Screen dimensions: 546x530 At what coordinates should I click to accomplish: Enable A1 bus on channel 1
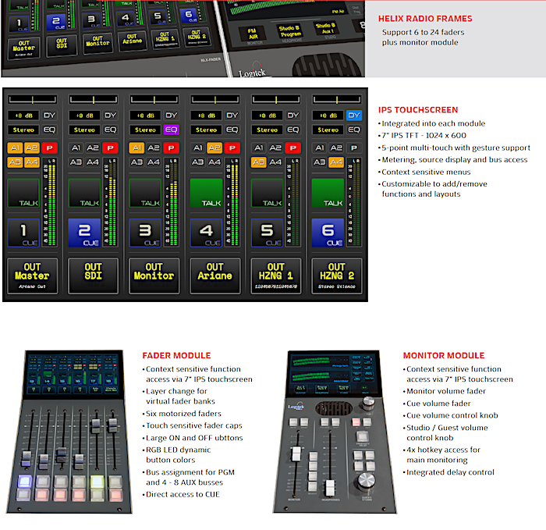[15, 148]
